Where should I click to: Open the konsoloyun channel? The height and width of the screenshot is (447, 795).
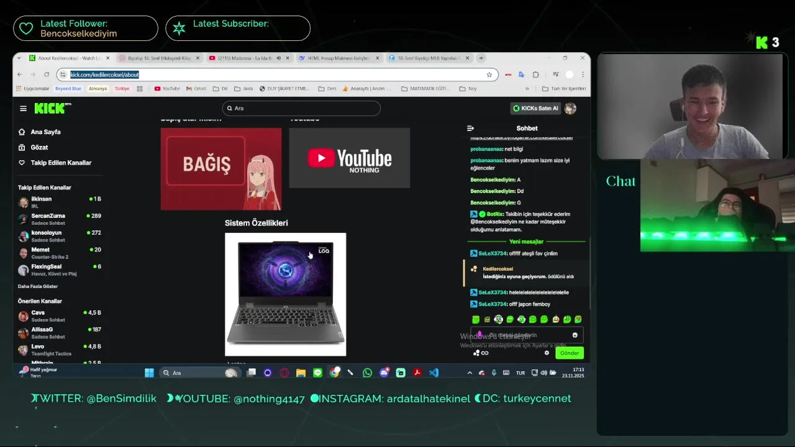click(x=60, y=235)
